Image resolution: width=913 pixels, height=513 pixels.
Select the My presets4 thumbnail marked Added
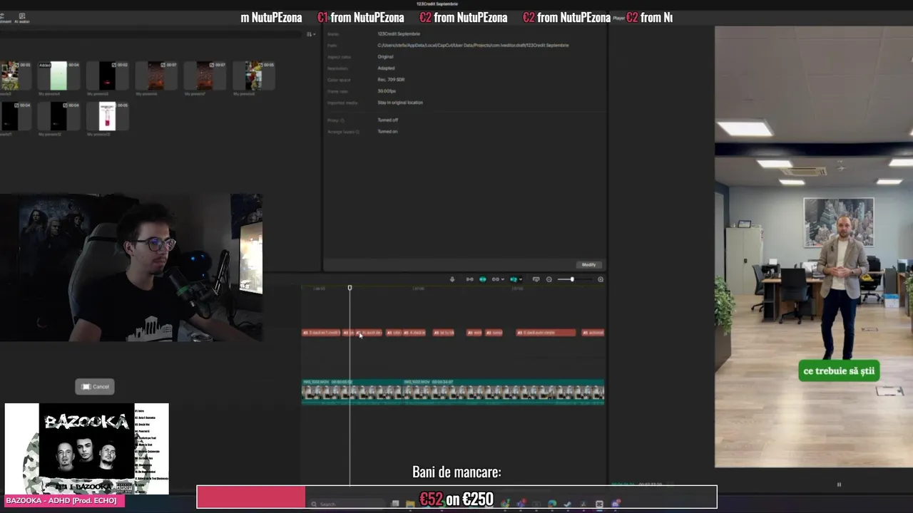[58, 76]
